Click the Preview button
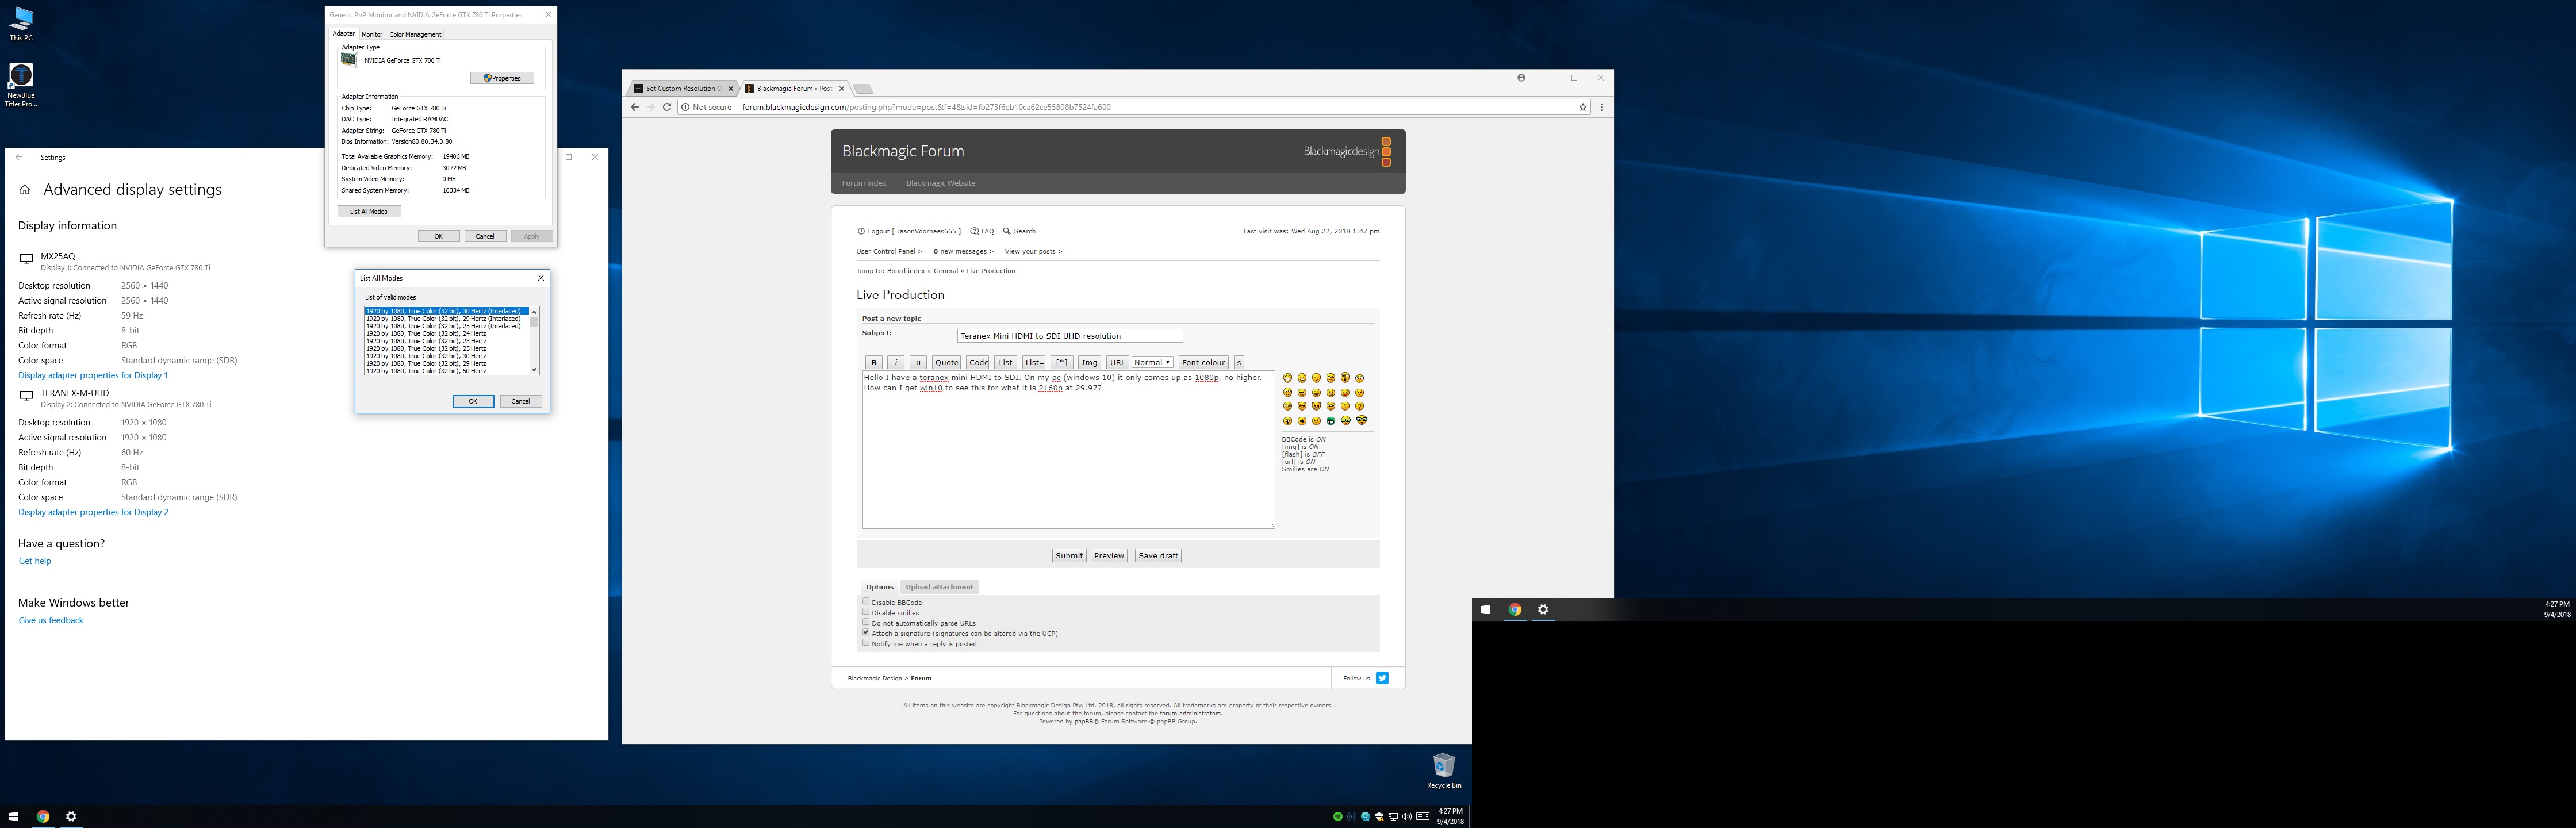Viewport: 2576px width, 828px height. coord(1109,556)
